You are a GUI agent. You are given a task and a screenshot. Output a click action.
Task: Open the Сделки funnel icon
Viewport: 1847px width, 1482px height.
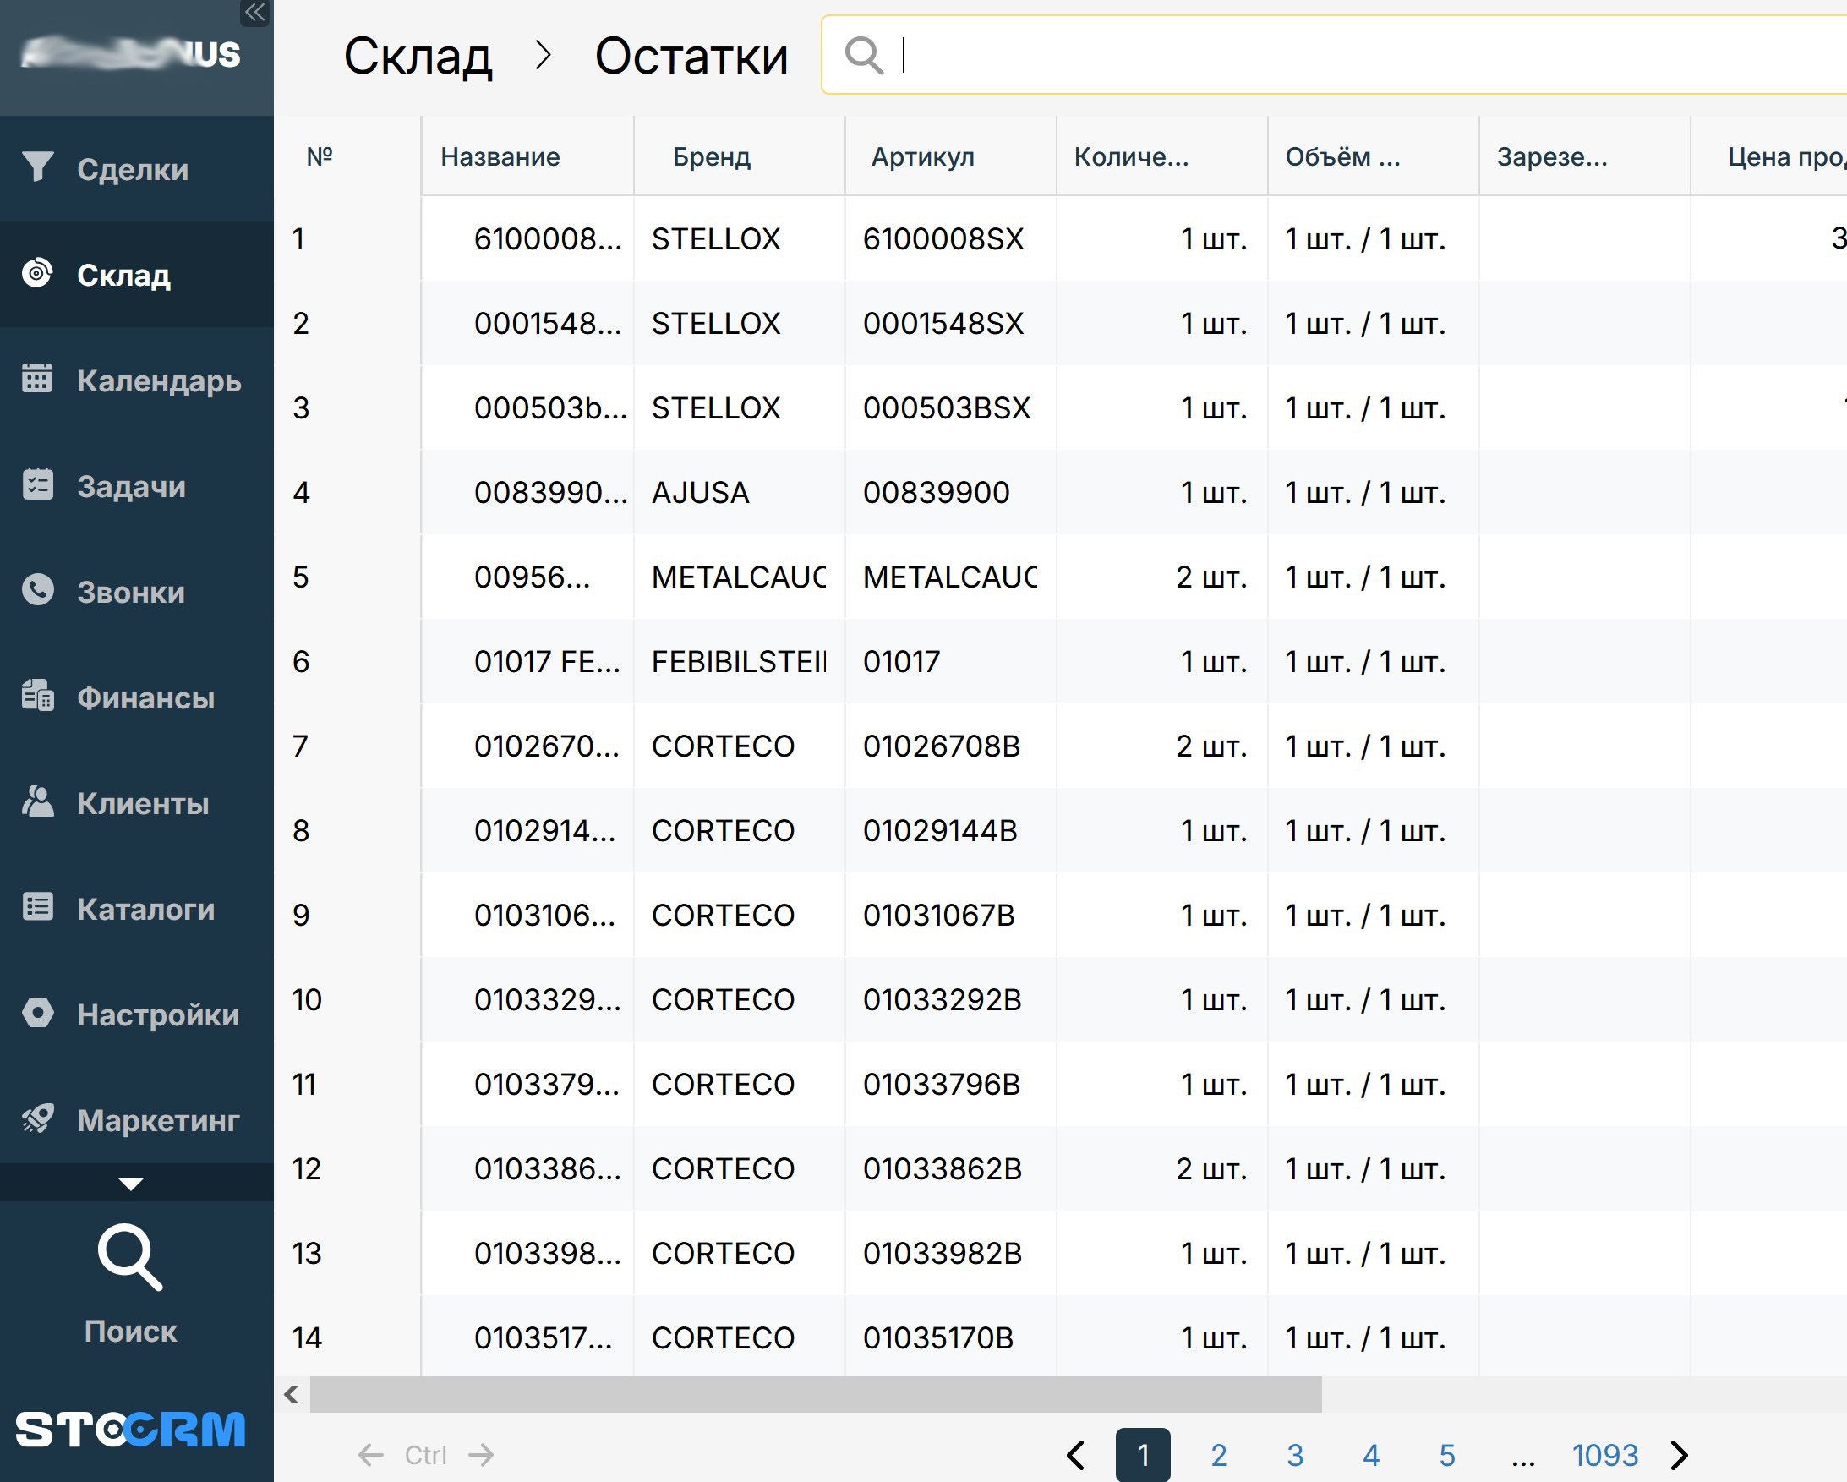point(38,167)
